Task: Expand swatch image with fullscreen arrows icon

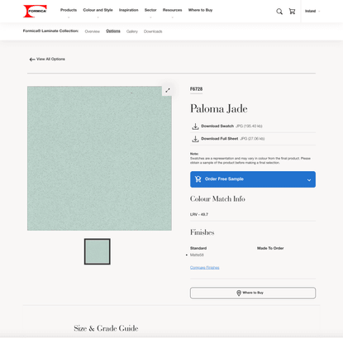Action: pyautogui.click(x=168, y=90)
